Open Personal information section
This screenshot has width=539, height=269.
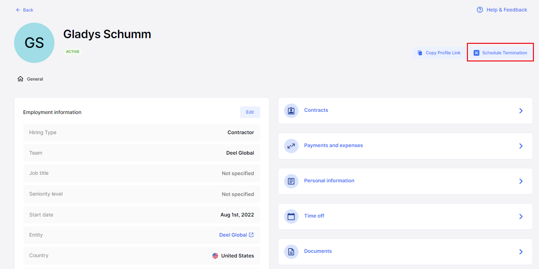pyautogui.click(x=405, y=181)
